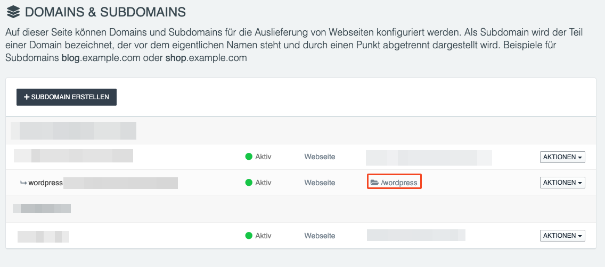
Task: Click Webseite label in wordpress row
Action: pyautogui.click(x=320, y=183)
